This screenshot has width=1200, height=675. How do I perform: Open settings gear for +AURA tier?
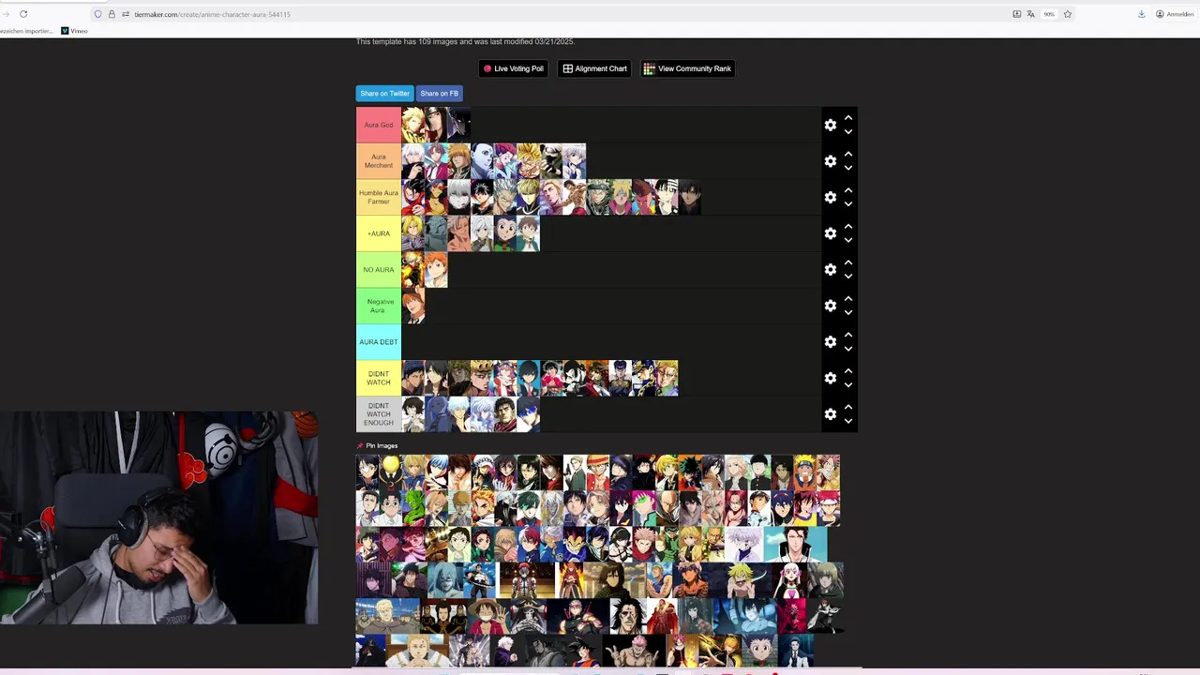(x=830, y=233)
